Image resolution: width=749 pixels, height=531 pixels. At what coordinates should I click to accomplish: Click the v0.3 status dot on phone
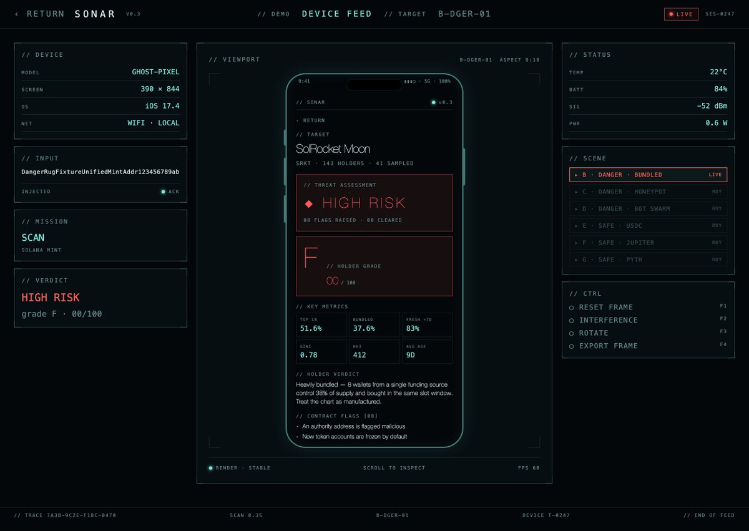tap(433, 102)
